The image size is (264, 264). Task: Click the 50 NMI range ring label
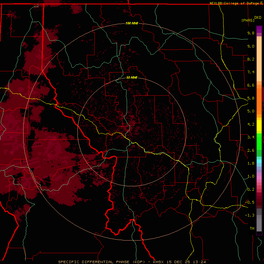pos(132,77)
